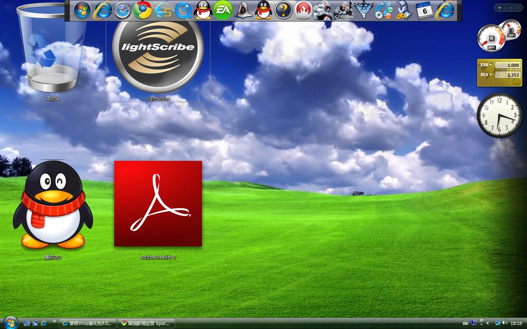Switch to the 留园影视欣赏 Chrome taskbar window
527x329 pixels.
[x=146, y=323]
